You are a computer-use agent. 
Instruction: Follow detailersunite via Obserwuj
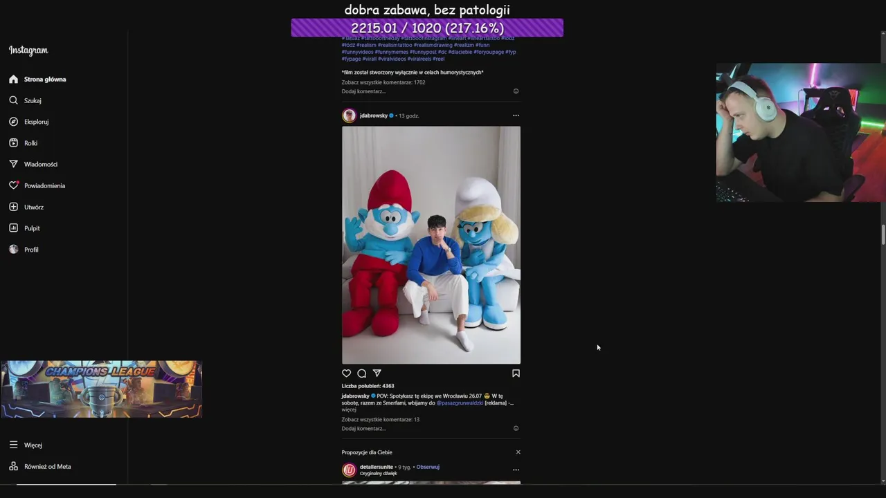[428, 467]
